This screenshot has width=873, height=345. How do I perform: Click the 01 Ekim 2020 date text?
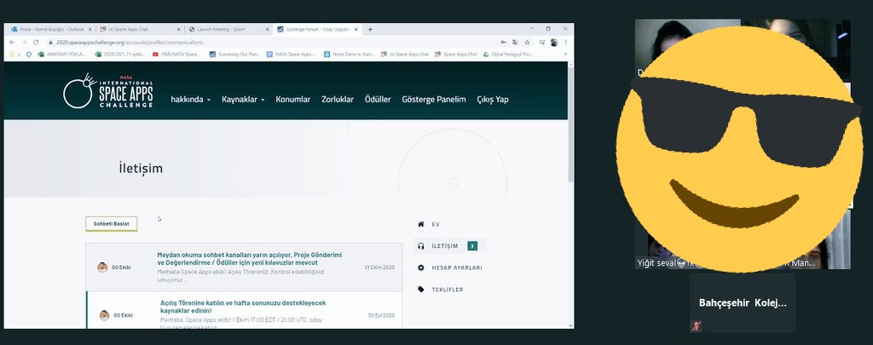(379, 267)
